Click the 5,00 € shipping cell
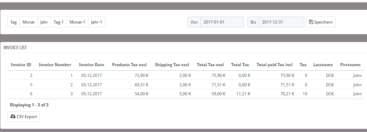367x132 pixels. (x=185, y=94)
